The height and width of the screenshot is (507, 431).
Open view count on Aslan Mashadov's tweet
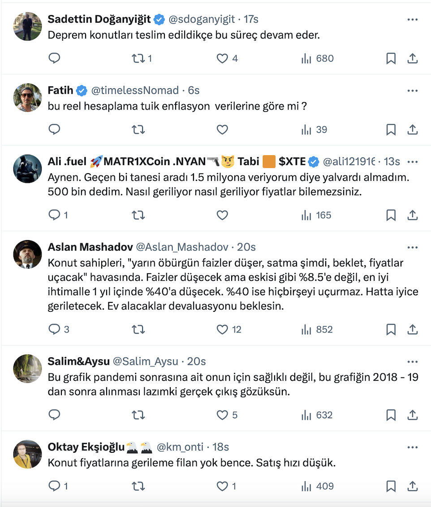pyautogui.click(x=317, y=330)
